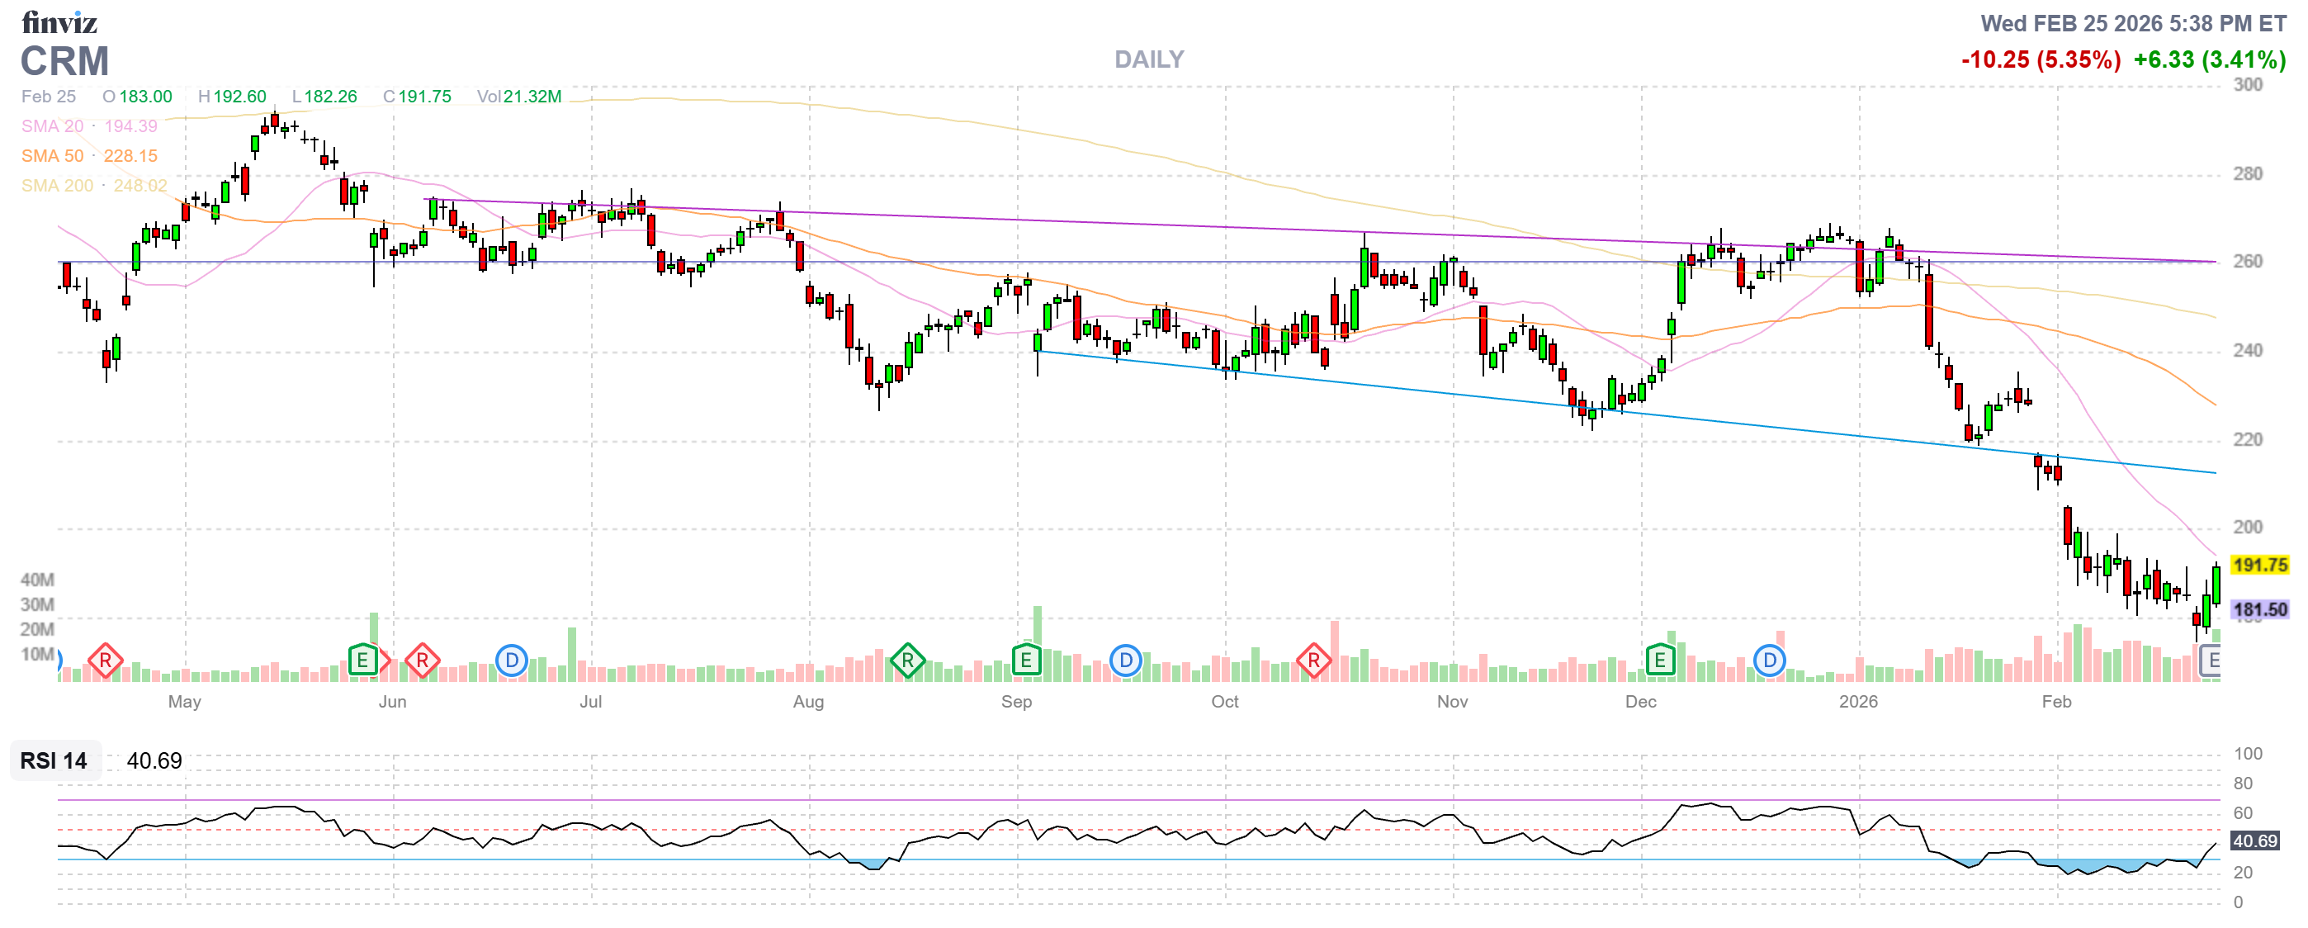Click the green E earnings marker in early September

coord(1025,662)
